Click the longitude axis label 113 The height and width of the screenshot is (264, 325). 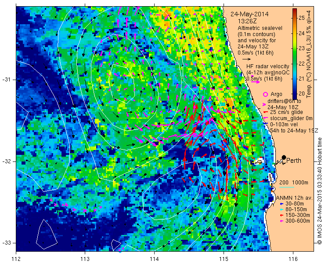[85, 259]
